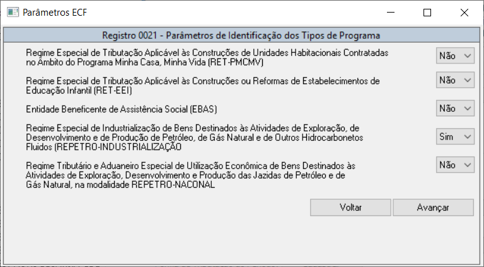Click the Parâmetros ECF title bar text

click(55, 13)
